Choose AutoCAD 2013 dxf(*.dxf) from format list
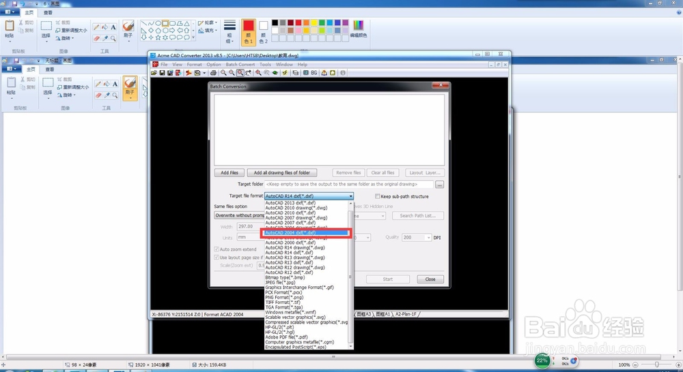This screenshot has height=372, width=683. [x=290, y=203]
